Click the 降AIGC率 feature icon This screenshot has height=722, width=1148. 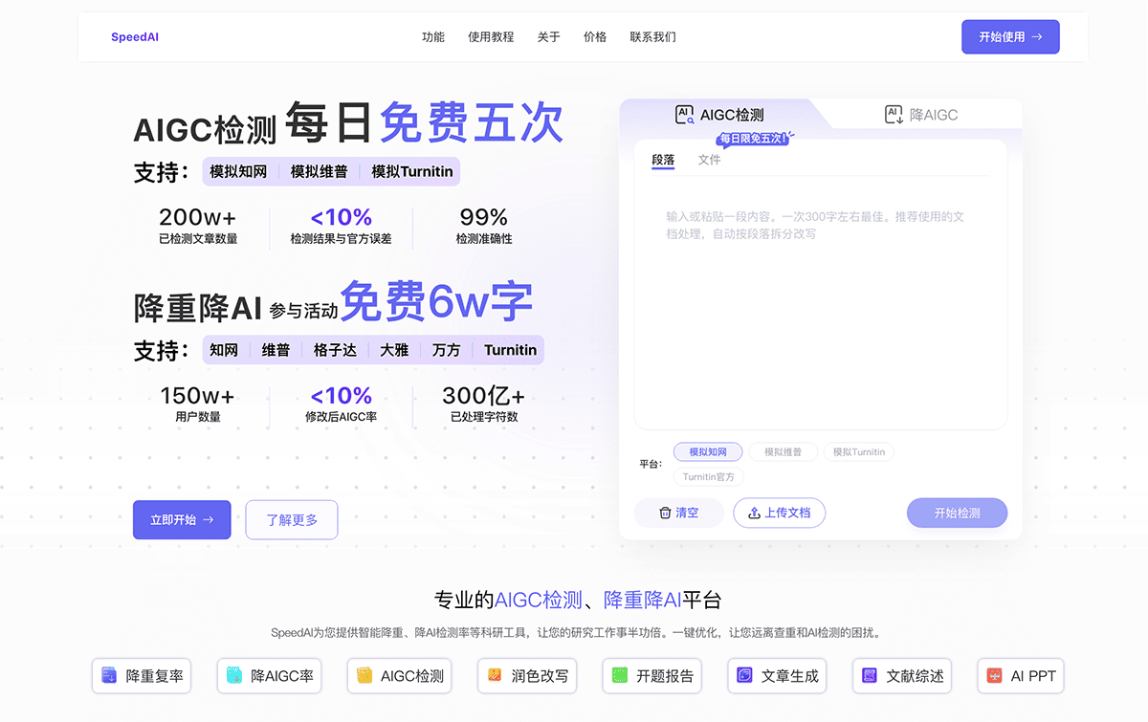(x=234, y=676)
